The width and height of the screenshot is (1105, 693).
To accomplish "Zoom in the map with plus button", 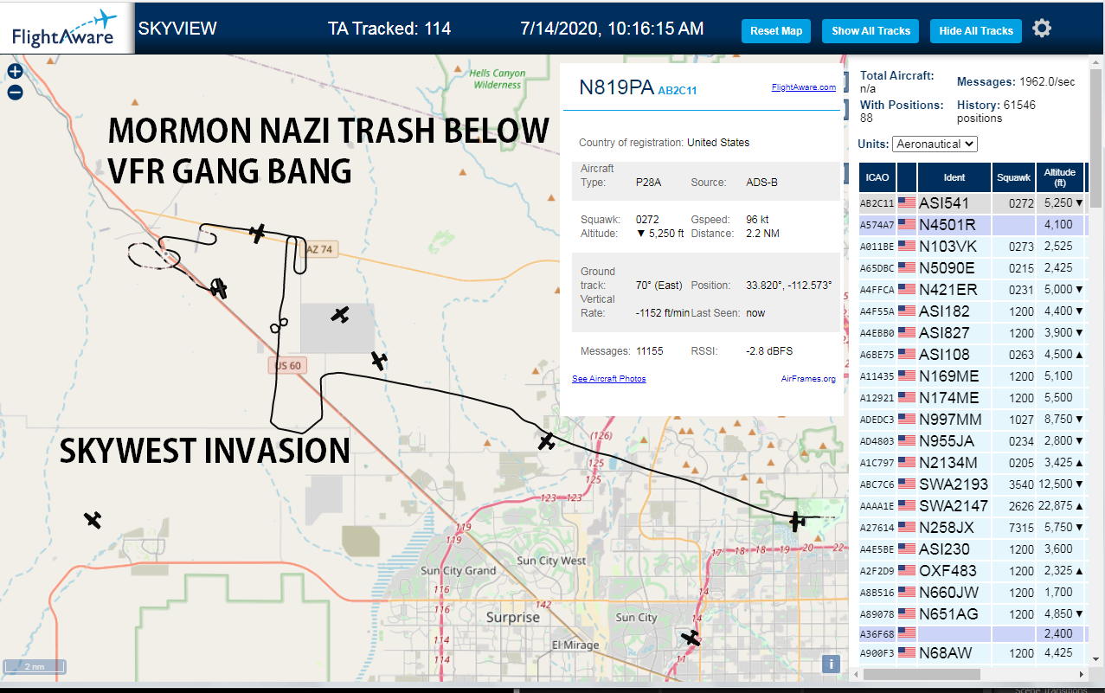I will pyautogui.click(x=15, y=72).
